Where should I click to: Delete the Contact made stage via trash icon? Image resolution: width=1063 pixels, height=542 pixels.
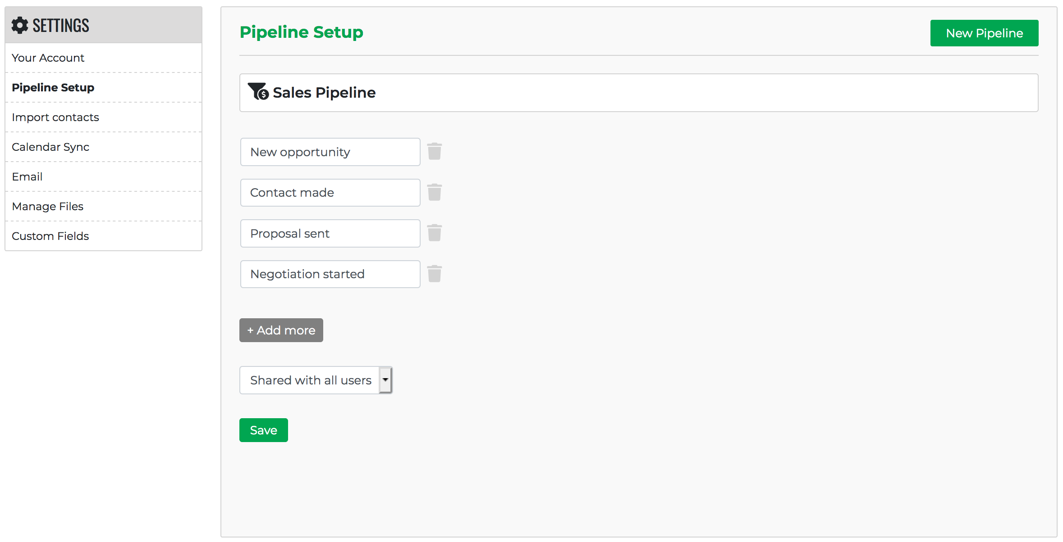[x=434, y=192]
